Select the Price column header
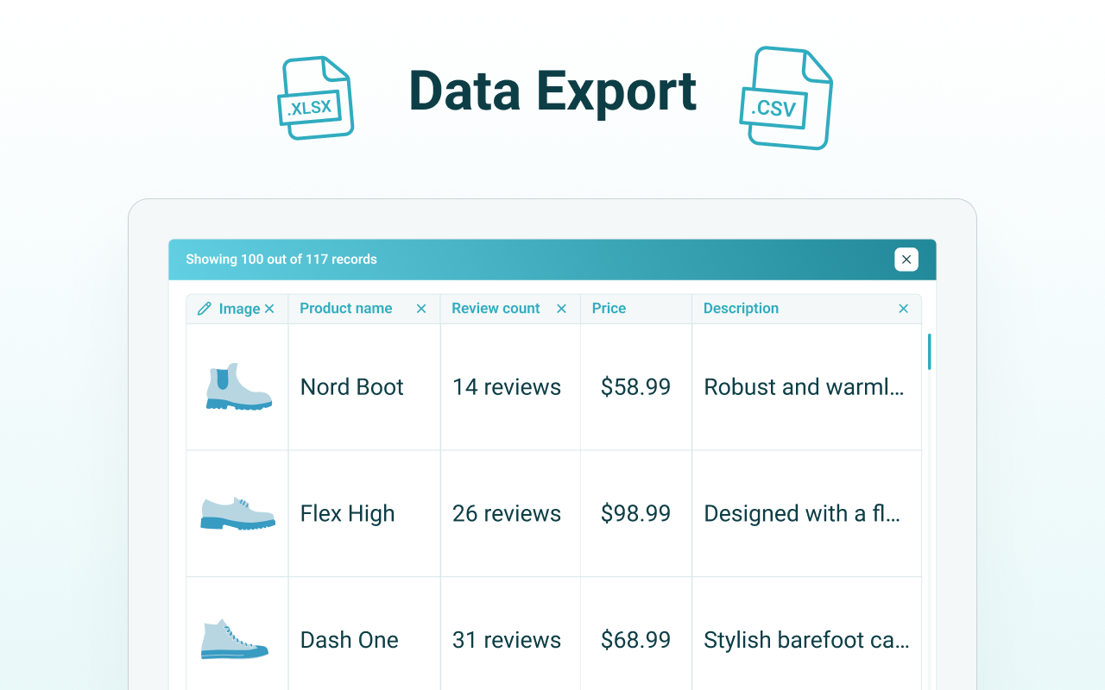 pos(609,309)
